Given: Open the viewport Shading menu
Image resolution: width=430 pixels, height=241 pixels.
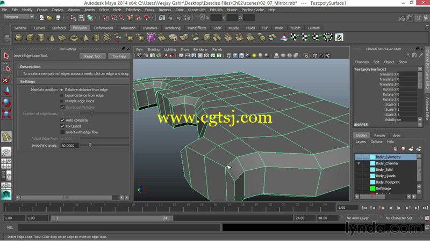Looking at the screenshot, I should (153, 49).
